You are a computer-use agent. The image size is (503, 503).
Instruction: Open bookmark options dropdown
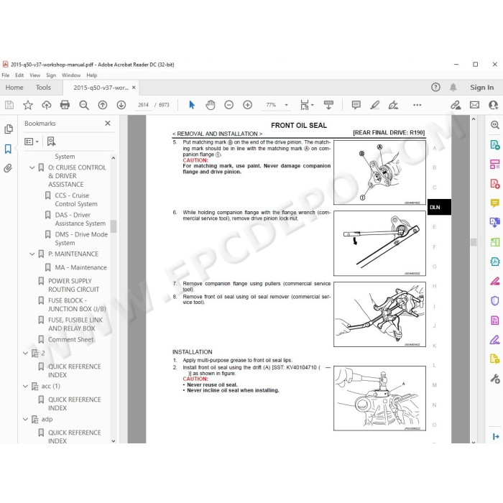pos(32,142)
